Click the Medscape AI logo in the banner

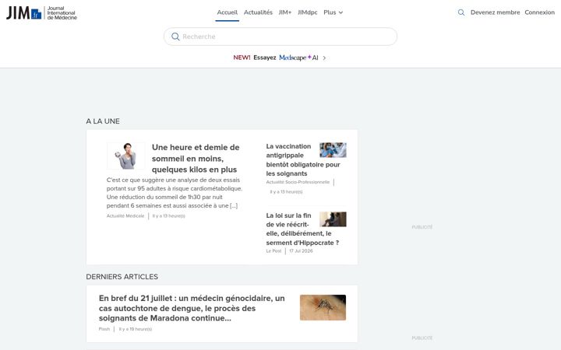(298, 58)
